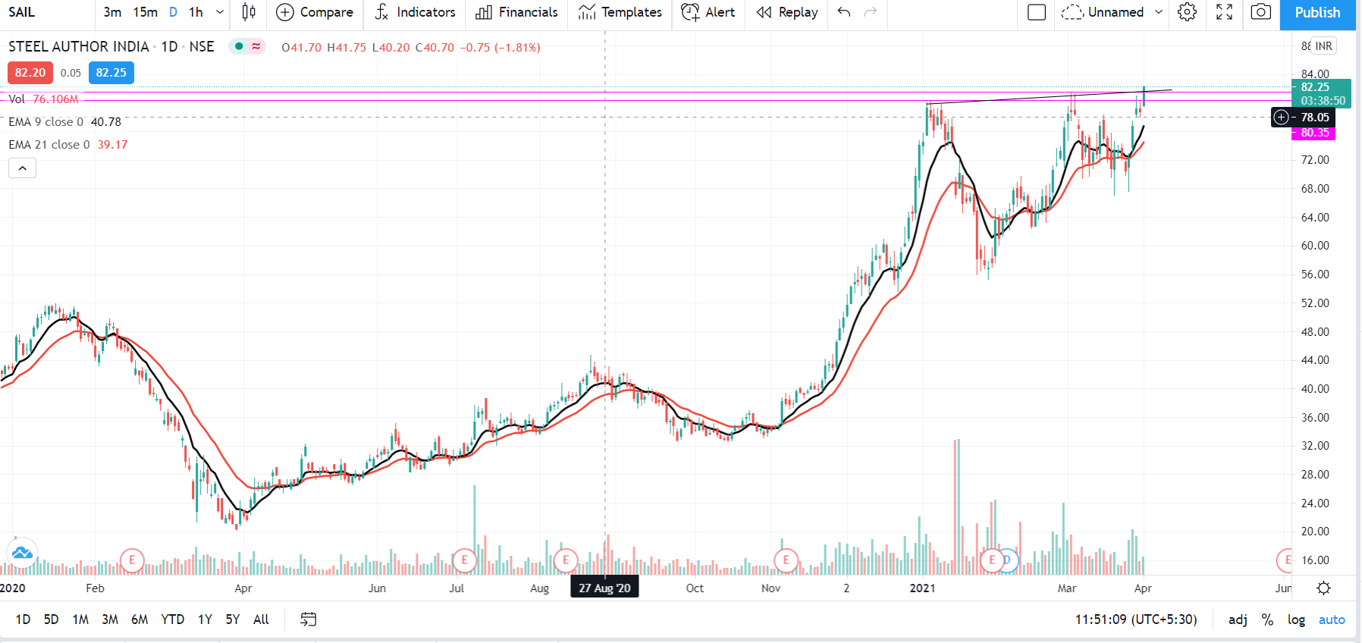Set range to 6M
Image resolution: width=1362 pixels, height=643 pixels.
tap(140, 619)
